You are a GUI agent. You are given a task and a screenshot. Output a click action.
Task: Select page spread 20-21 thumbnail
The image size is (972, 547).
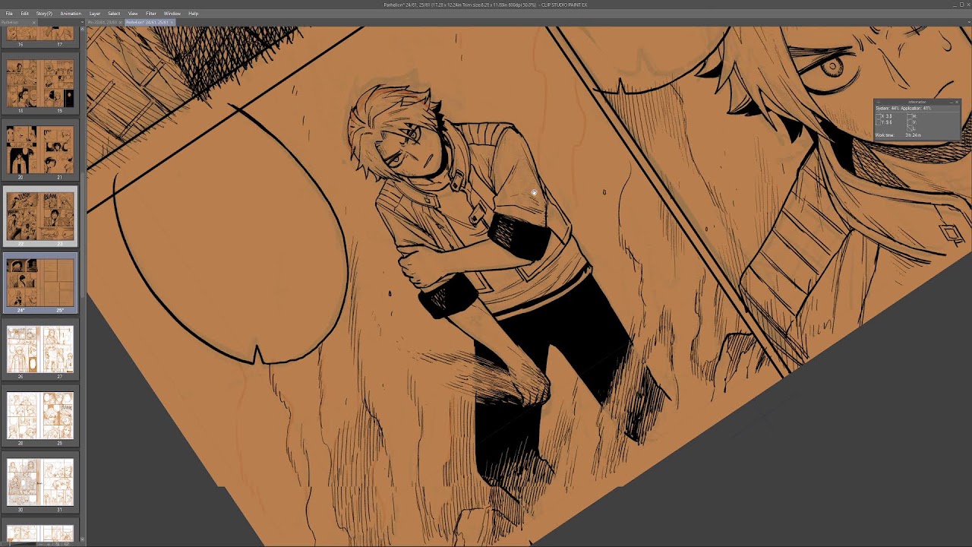pos(40,150)
